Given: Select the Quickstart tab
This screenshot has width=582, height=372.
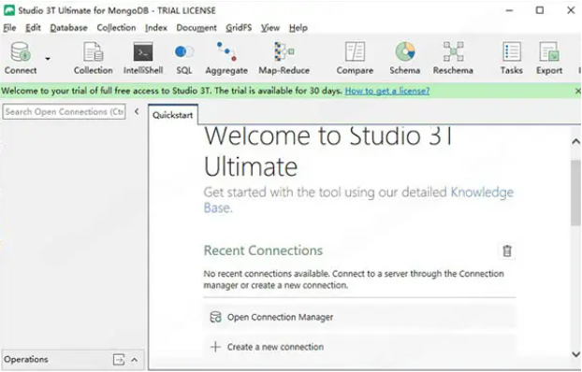Looking at the screenshot, I should tap(173, 115).
